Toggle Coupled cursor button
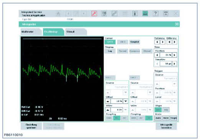The width and height of the screenshot is (200, 140). [x=134, y=42]
